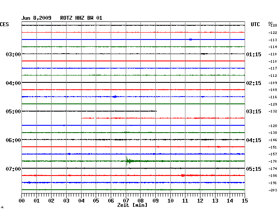Select the -113 DC offset value
The image size is (279, 212).
(x=273, y=40)
